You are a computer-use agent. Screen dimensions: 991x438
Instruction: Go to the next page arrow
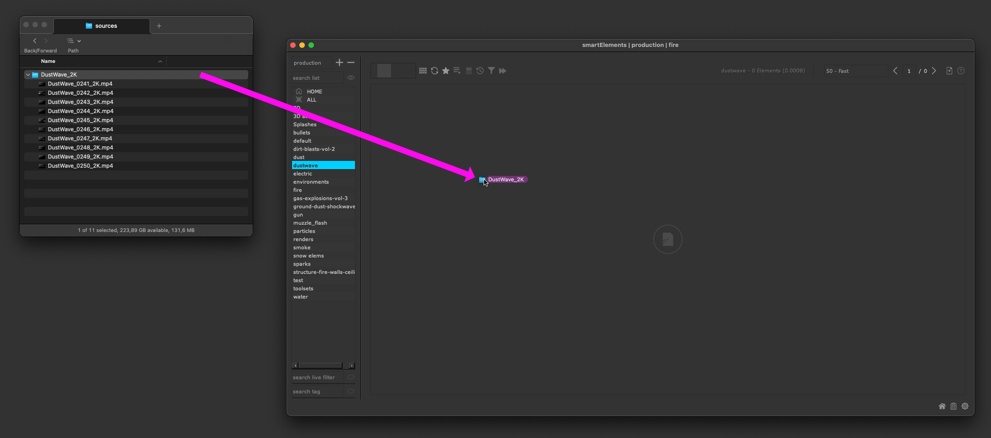(934, 71)
